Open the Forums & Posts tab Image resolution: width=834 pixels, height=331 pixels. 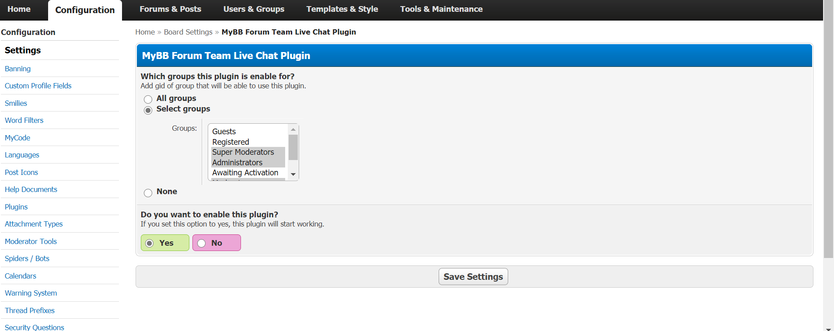[170, 9]
